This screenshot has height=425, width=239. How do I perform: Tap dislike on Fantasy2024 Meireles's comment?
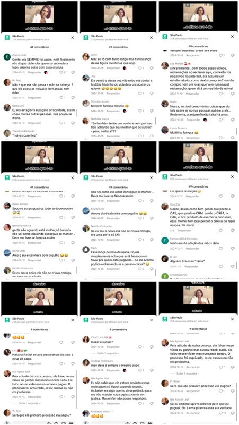(233, 248)
